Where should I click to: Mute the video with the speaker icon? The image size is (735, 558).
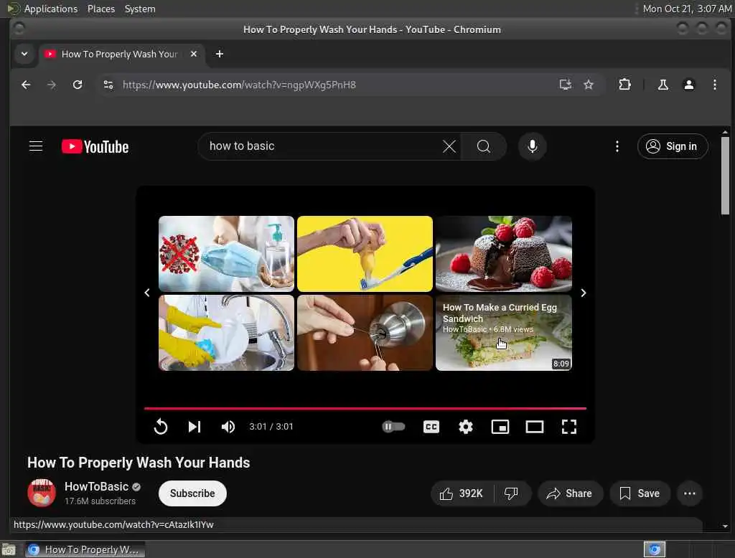228,426
